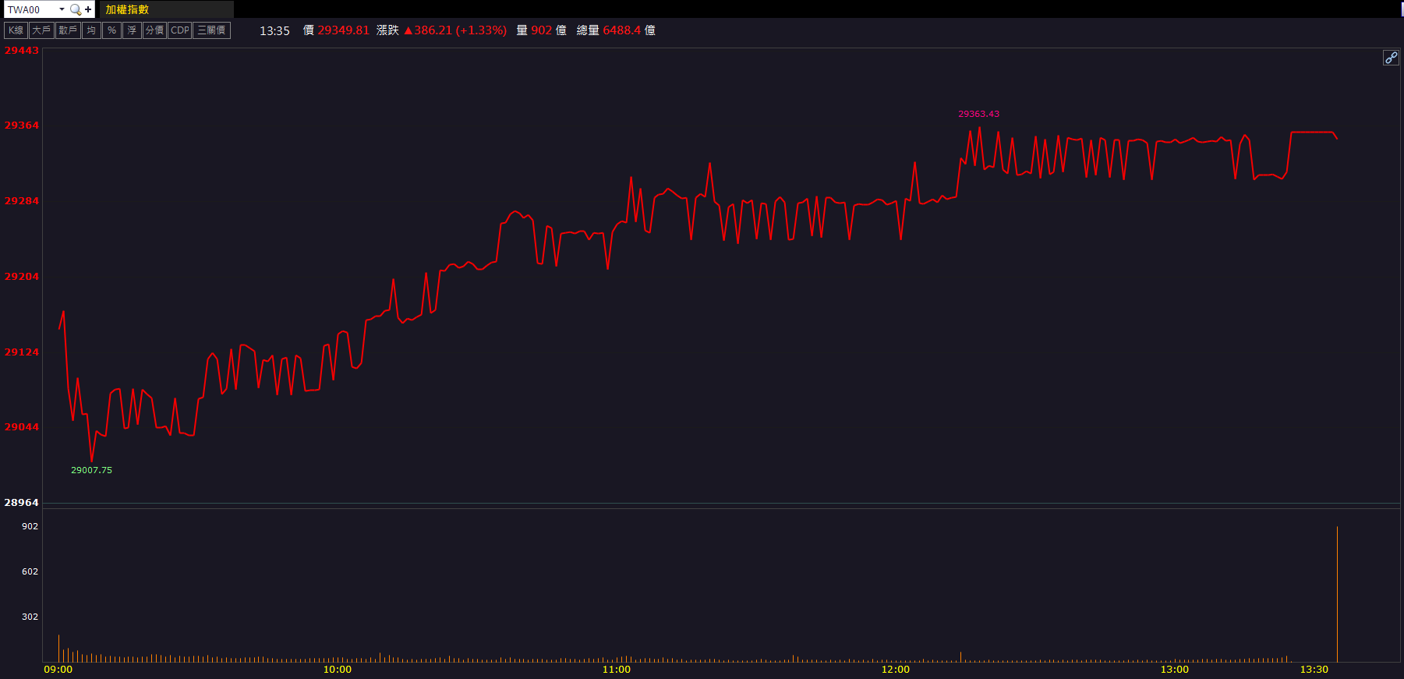Toggle the 大戶 indicator button
Viewport: 1404px width, 679px height.
tap(41, 30)
